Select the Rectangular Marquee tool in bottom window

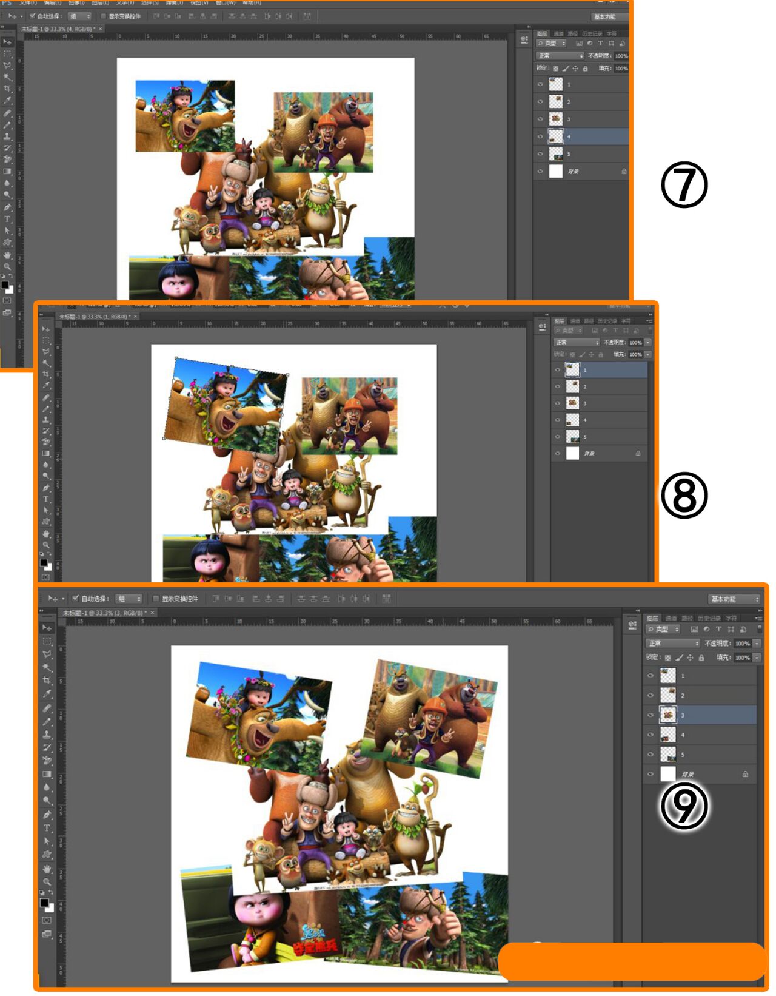pyautogui.click(x=47, y=641)
